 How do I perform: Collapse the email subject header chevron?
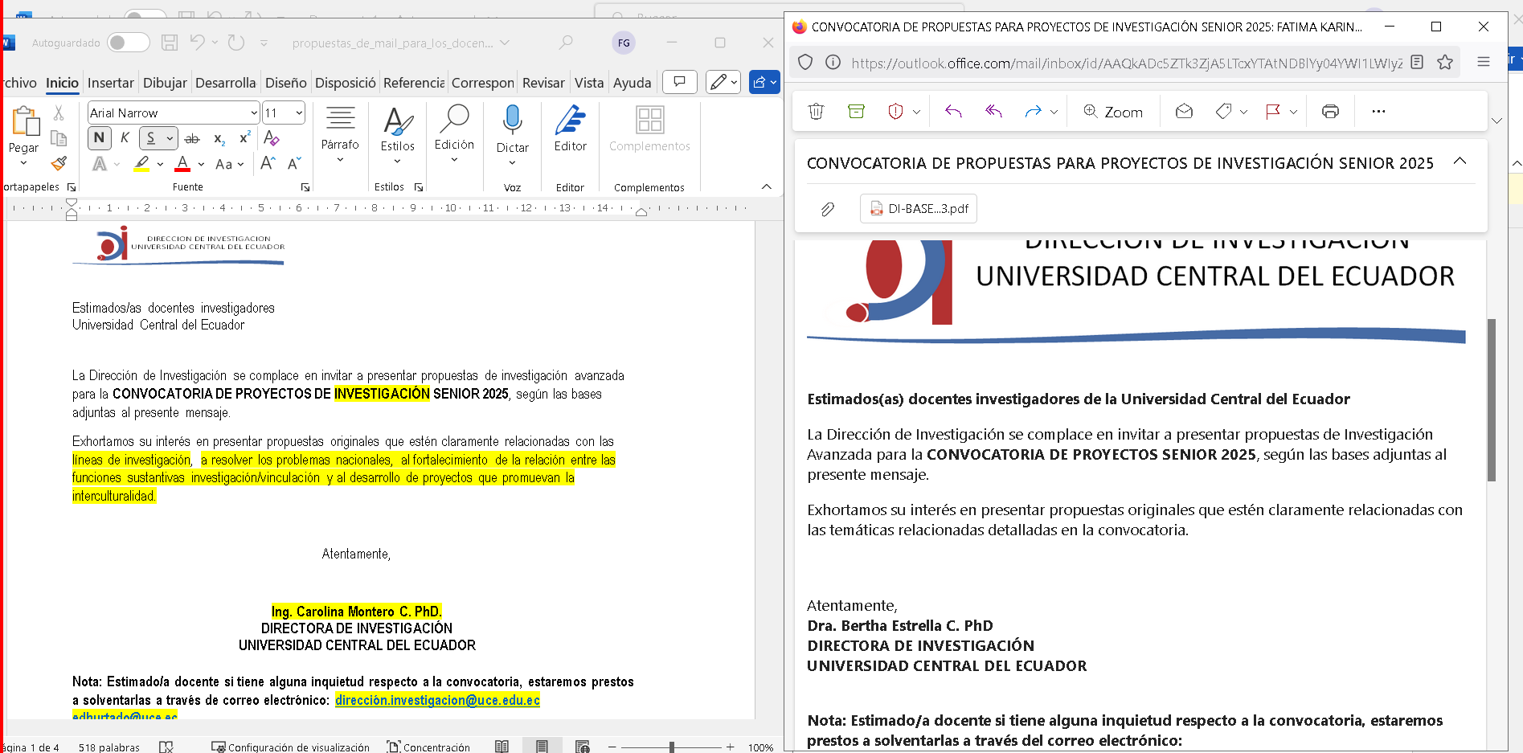coord(1460,162)
